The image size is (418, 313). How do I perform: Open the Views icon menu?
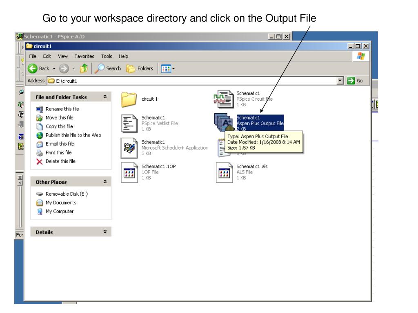tap(166, 68)
